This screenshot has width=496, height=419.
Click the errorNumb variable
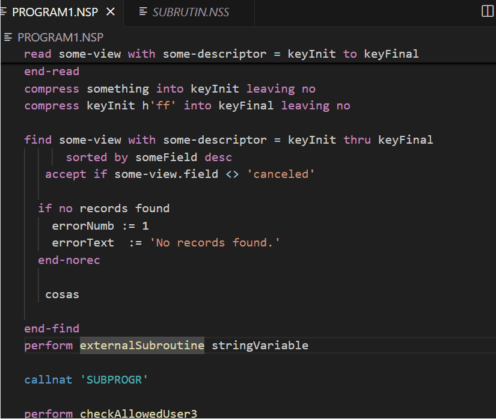click(x=83, y=226)
